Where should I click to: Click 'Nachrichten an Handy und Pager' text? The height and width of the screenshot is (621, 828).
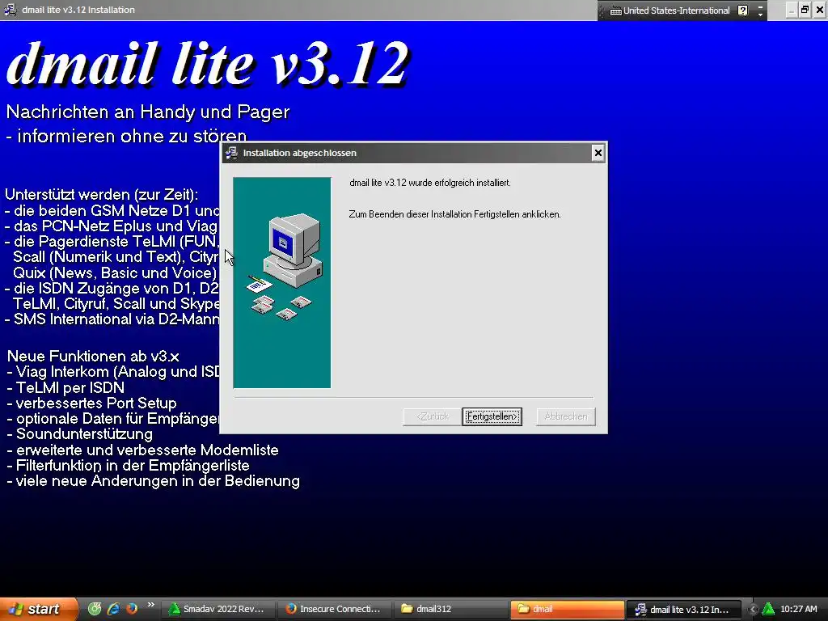(x=148, y=112)
